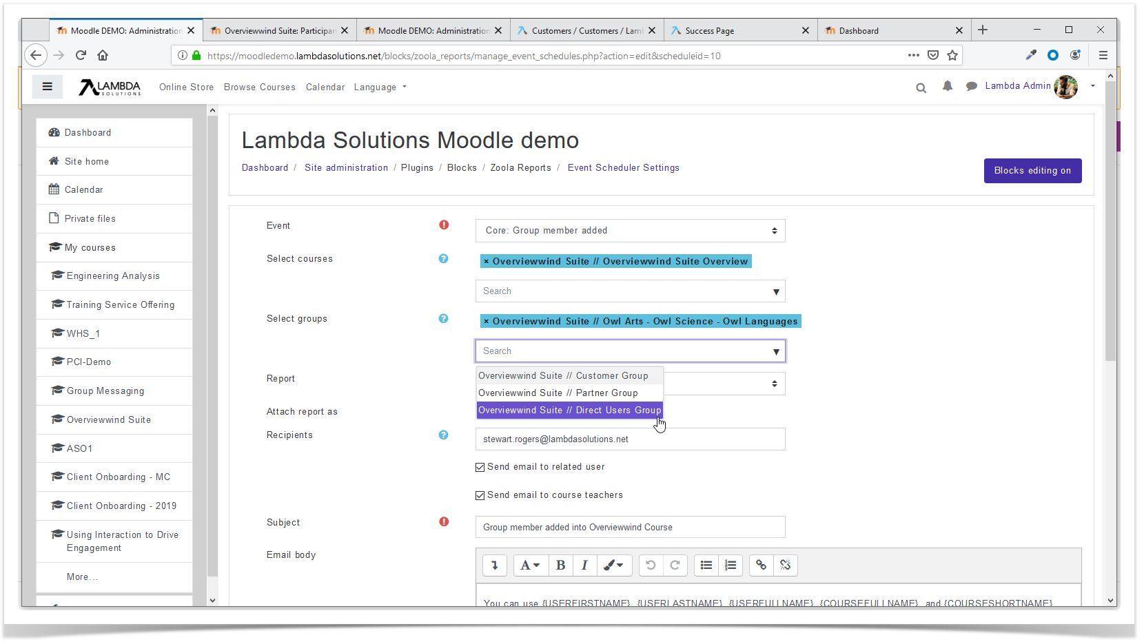Image resolution: width=1144 pixels, height=644 pixels.
Task: Click the Recipients email input field
Action: (630, 439)
